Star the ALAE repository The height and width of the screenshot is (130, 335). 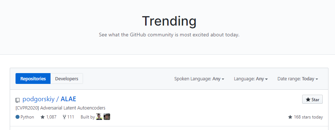point(312,99)
